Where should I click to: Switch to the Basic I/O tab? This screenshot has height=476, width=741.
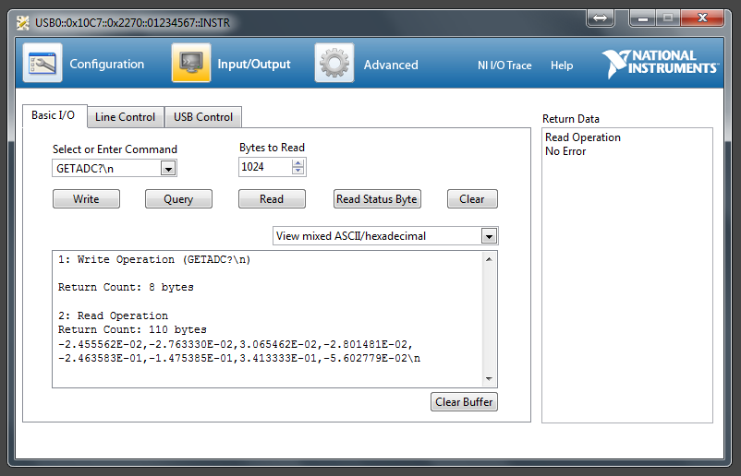(x=55, y=115)
